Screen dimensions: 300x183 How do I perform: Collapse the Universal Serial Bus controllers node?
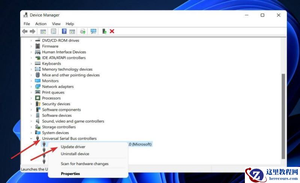(x=31, y=138)
